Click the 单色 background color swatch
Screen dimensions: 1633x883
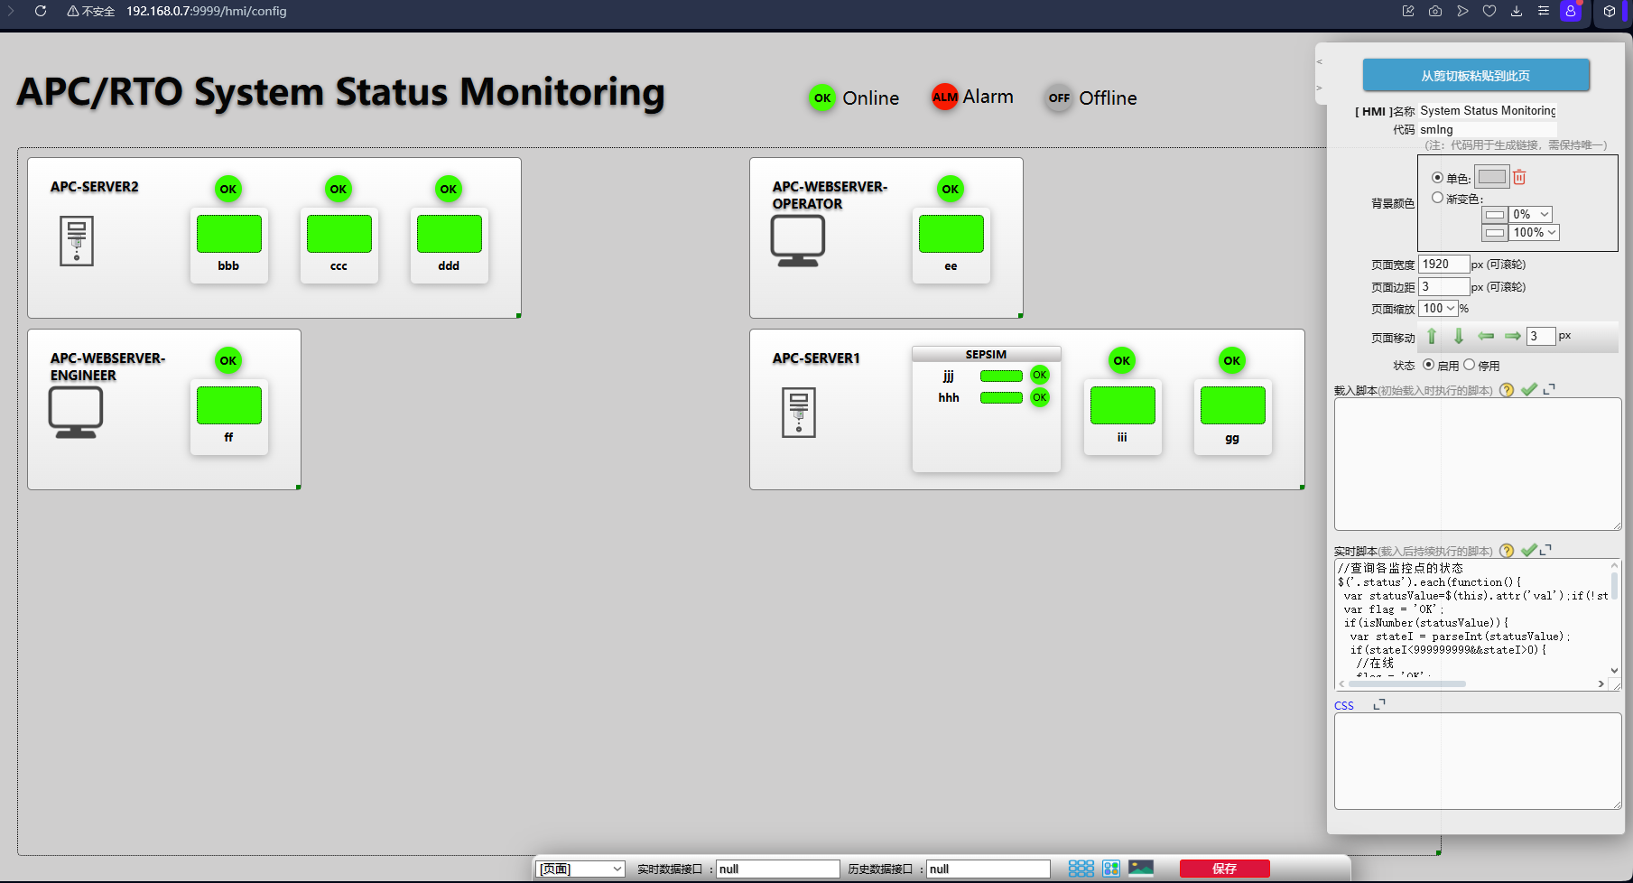(1491, 177)
